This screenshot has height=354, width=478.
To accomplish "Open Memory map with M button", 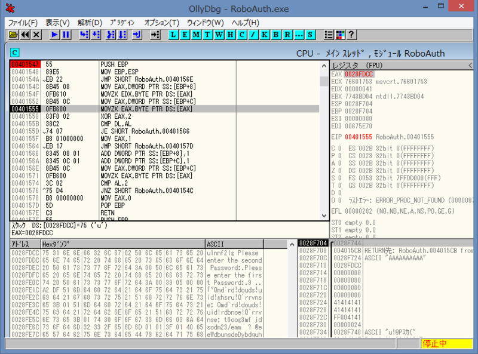I will click(x=196, y=35).
